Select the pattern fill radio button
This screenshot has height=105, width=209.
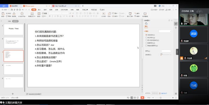tap(146, 43)
